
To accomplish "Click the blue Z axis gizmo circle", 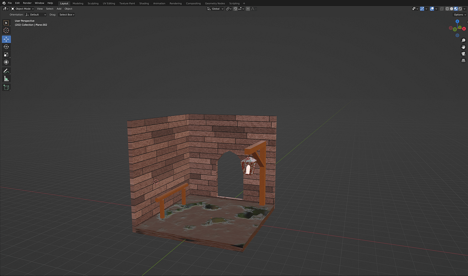I will pyautogui.click(x=457, y=21).
